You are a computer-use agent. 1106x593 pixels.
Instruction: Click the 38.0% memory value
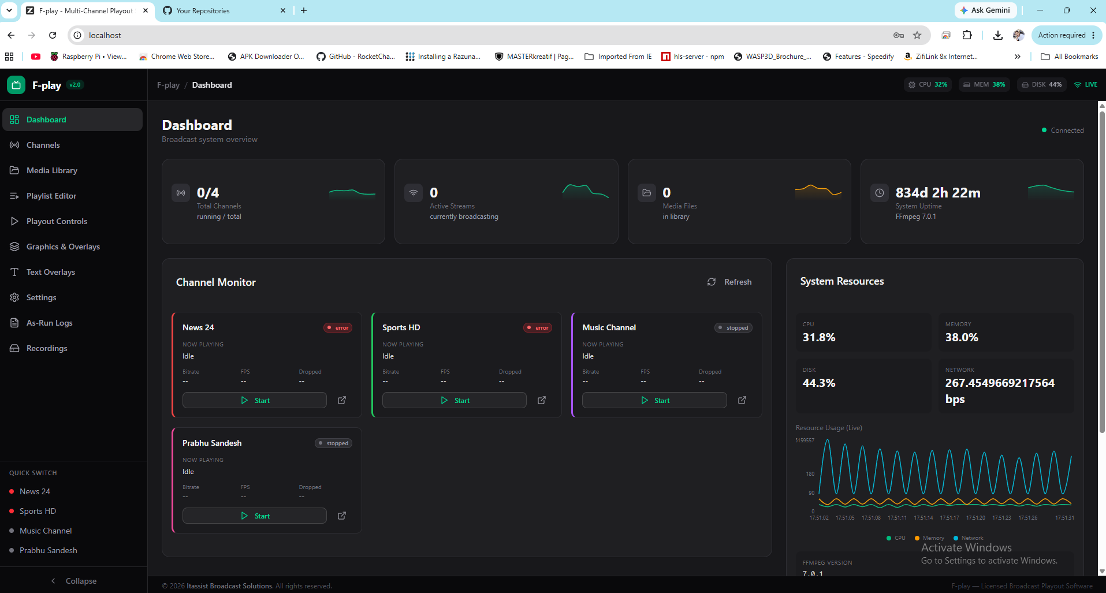pyautogui.click(x=962, y=337)
